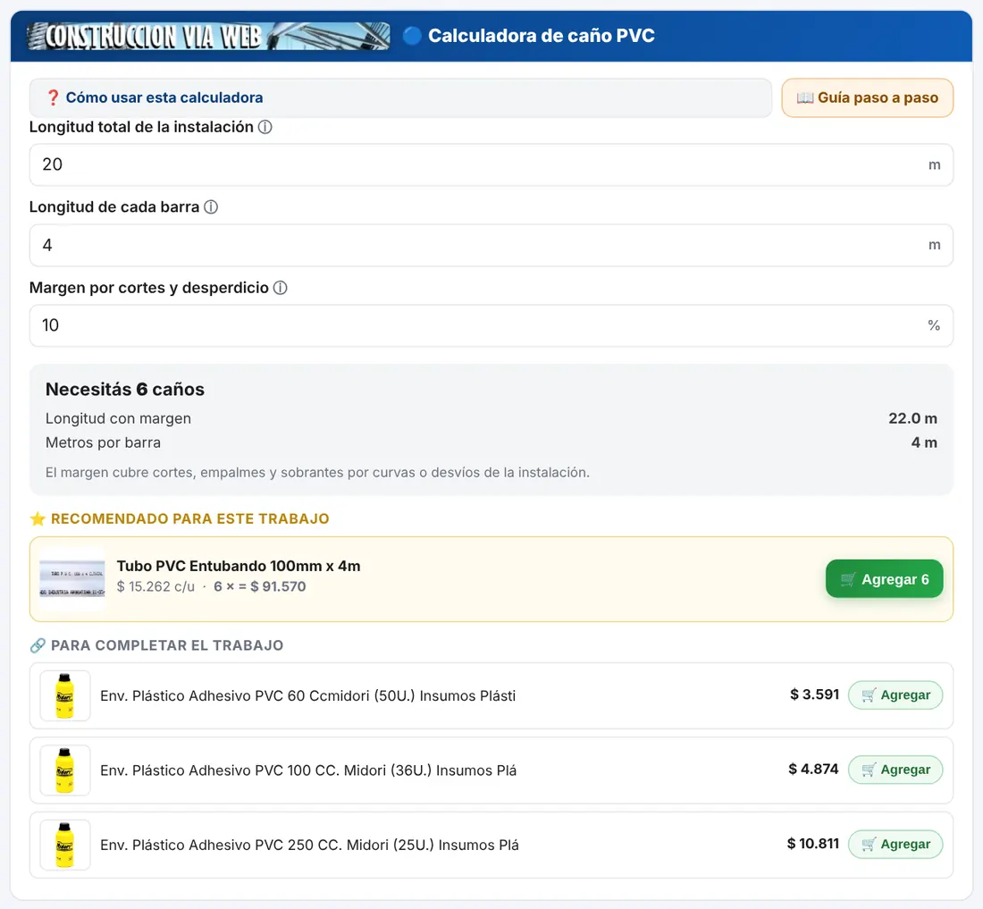Open Env. Plástico Adhesivo PVC 100 CC listing

(x=308, y=770)
